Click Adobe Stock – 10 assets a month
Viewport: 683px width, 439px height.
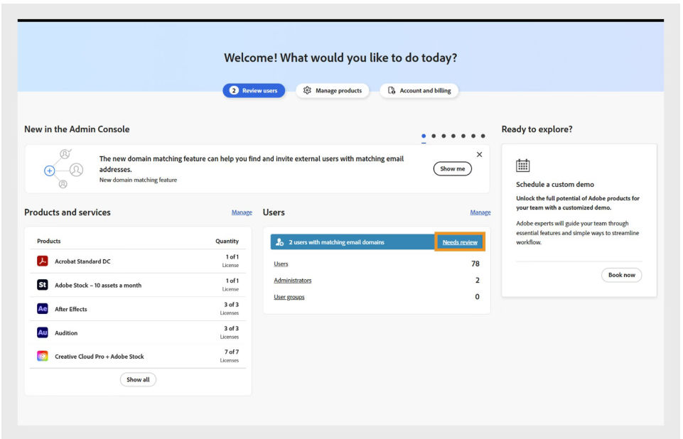pyautogui.click(x=98, y=286)
